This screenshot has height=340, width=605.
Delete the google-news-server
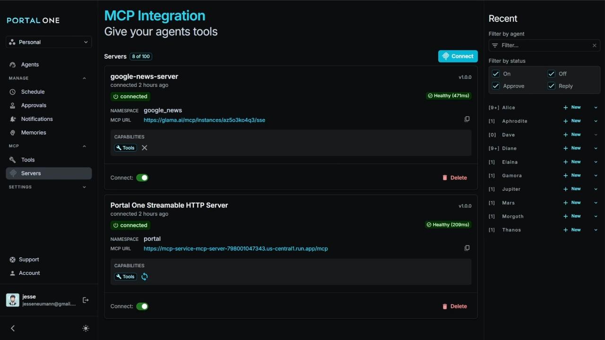click(454, 178)
